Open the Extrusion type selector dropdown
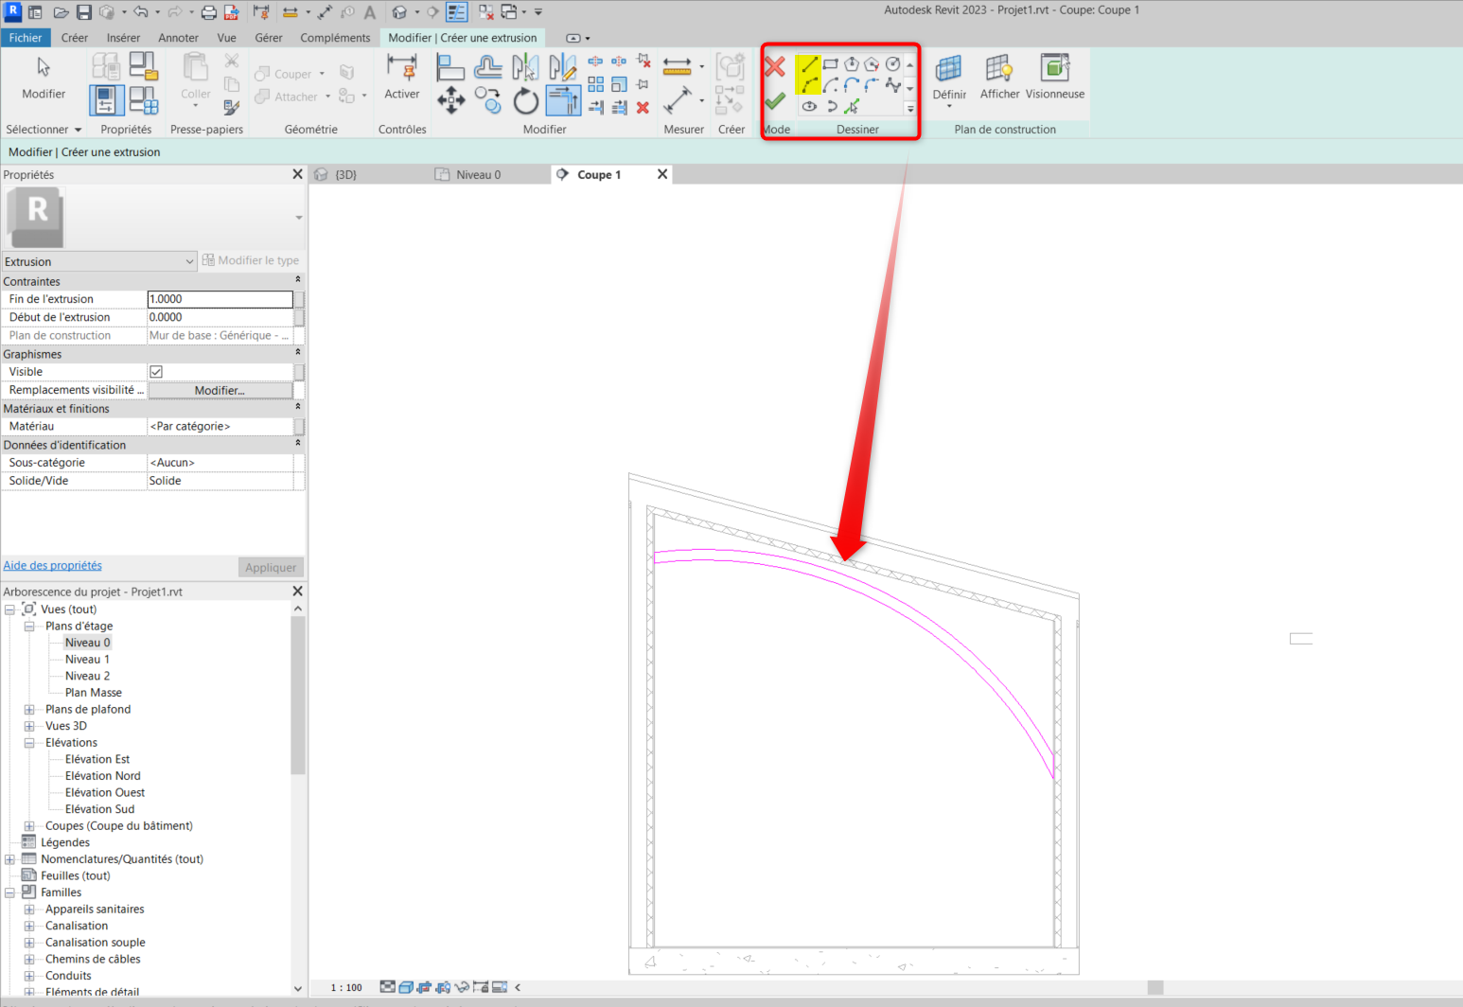Viewport: 1463px width, 1007px height. coord(189,262)
